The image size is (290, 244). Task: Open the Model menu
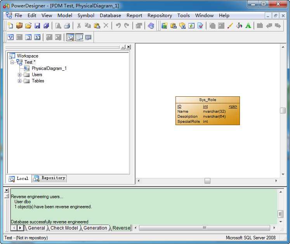pyautogui.click(x=65, y=16)
